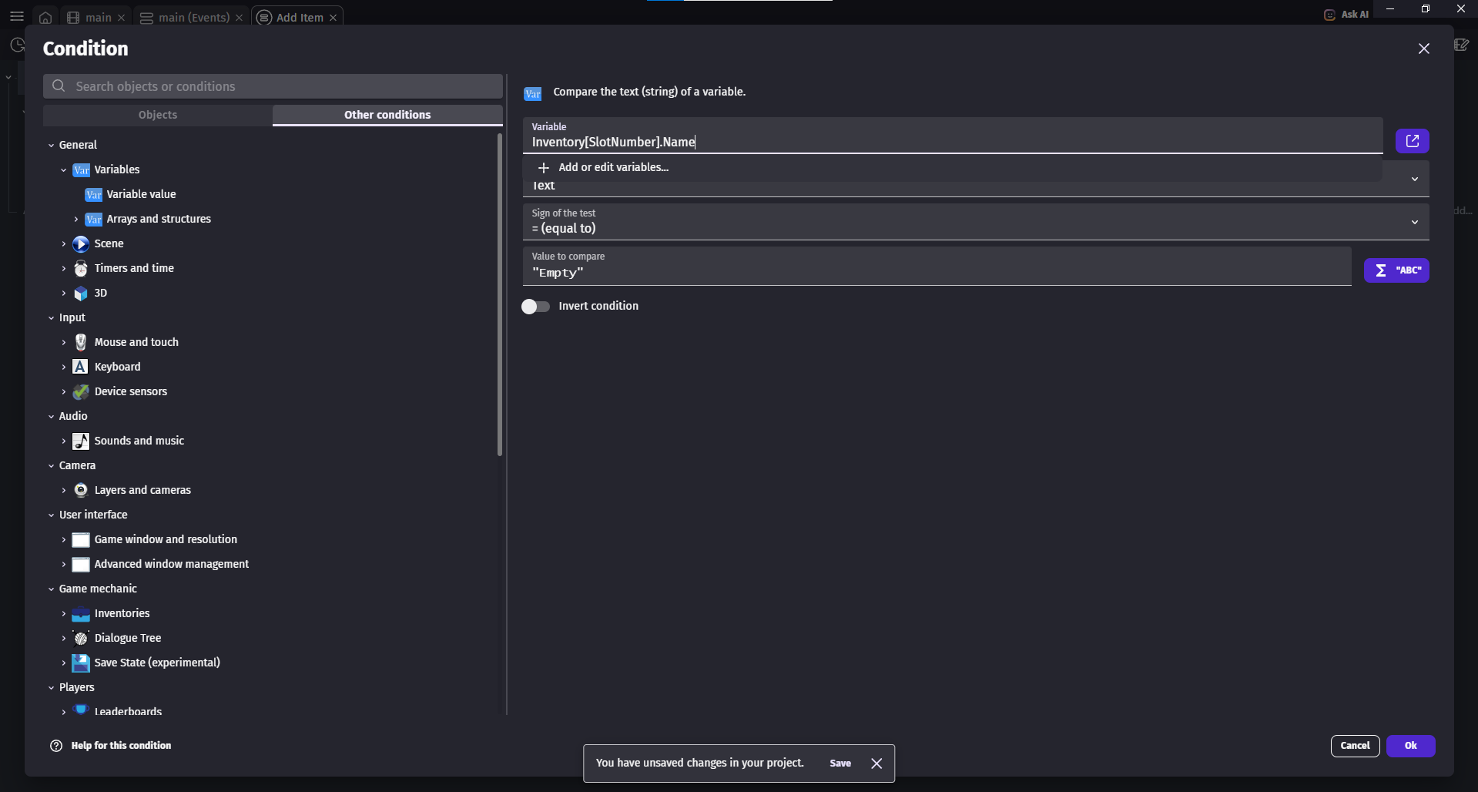The height and width of the screenshot is (792, 1478).
Task: Open Help for this condition link
Action: click(x=121, y=746)
